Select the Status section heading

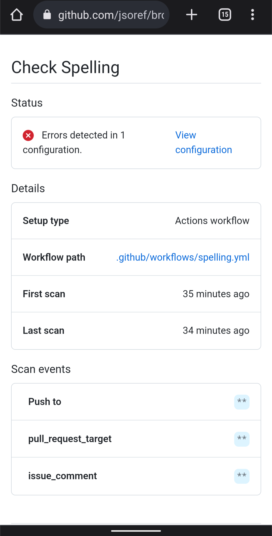(26, 103)
